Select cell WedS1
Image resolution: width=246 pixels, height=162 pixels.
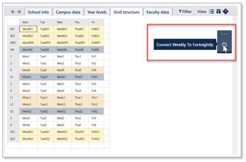(x=63, y=77)
